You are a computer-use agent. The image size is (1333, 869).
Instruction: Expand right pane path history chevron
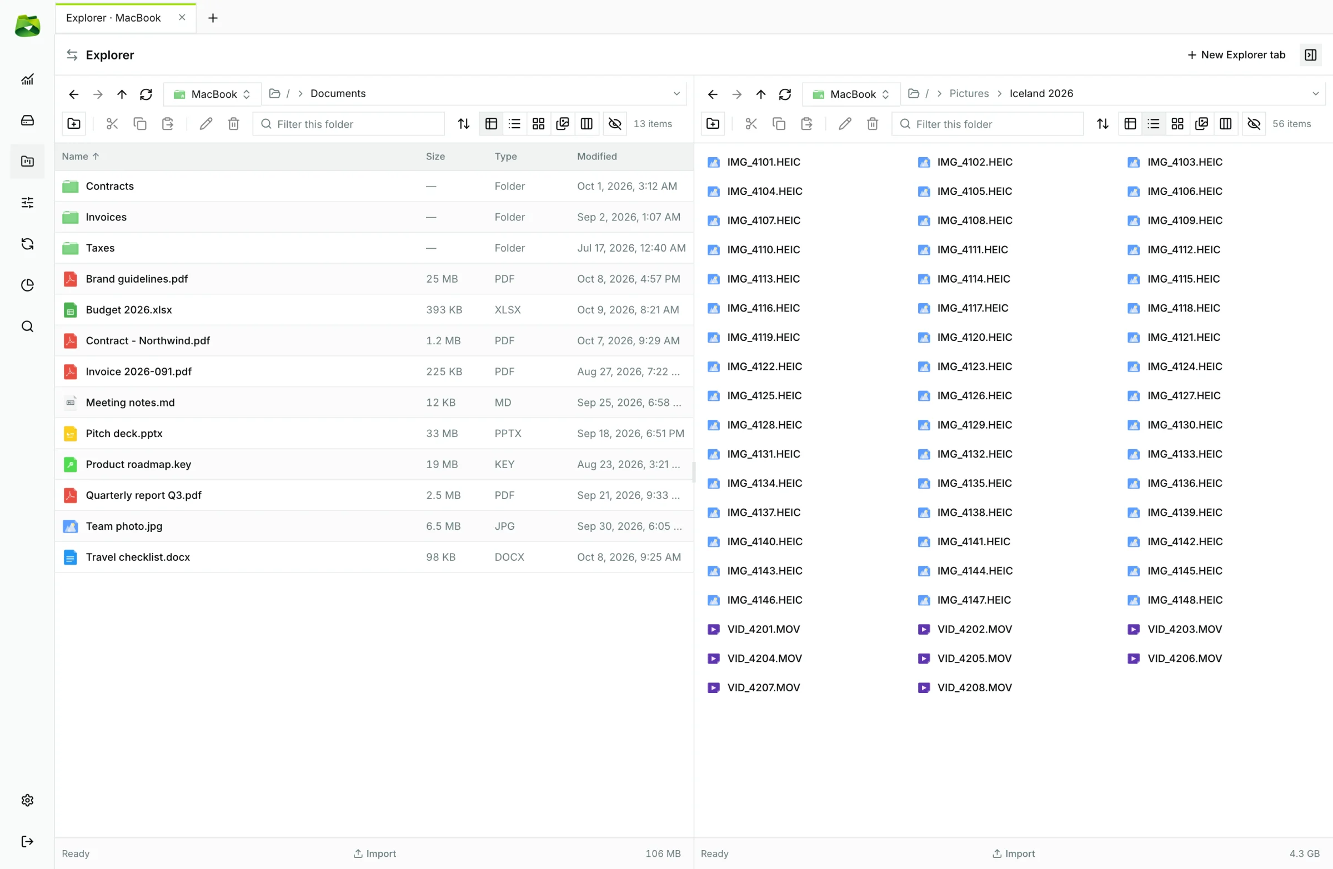coord(1316,93)
